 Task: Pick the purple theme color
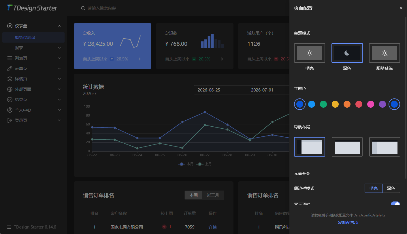tap(382, 104)
